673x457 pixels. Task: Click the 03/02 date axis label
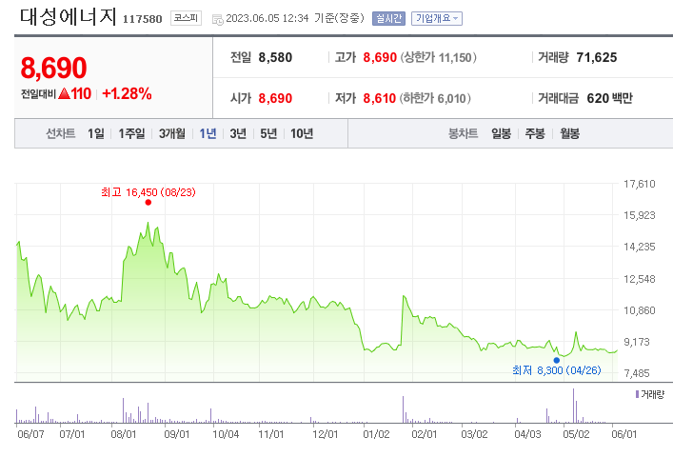[x=474, y=434]
